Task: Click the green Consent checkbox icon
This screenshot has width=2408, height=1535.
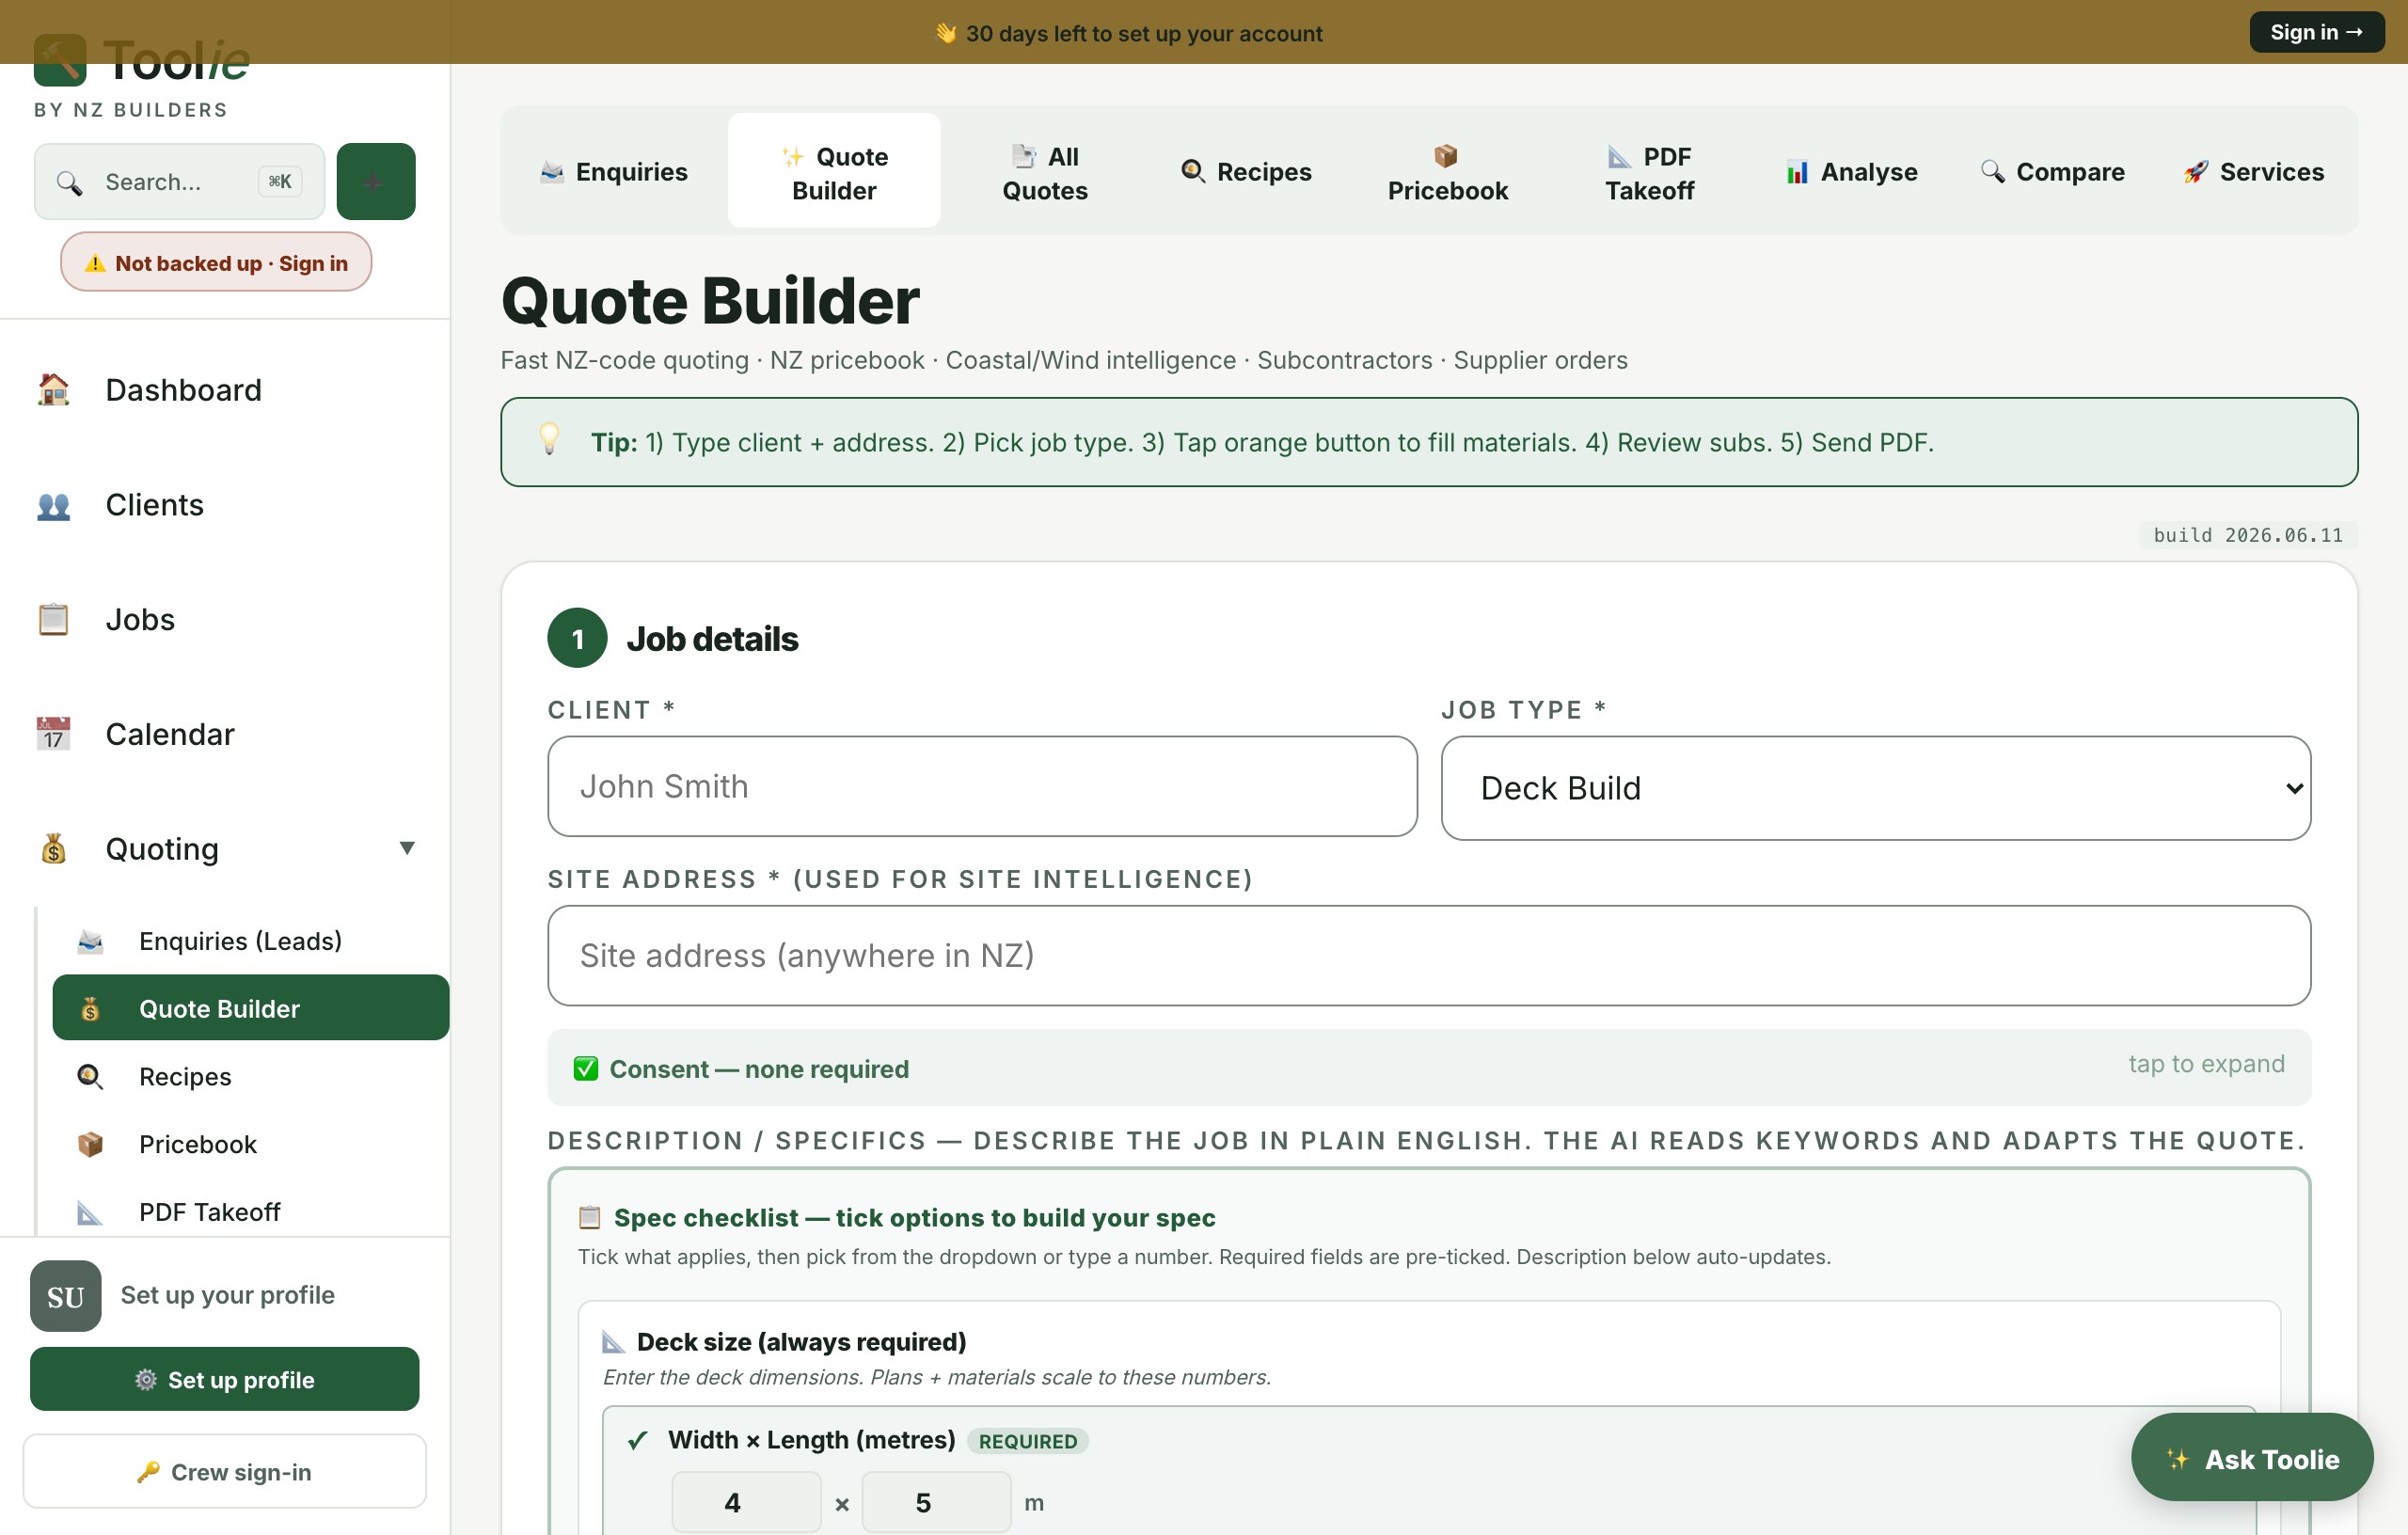Action: (x=585, y=1068)
